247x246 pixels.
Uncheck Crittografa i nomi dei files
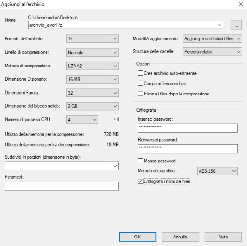tap(140, 181)
